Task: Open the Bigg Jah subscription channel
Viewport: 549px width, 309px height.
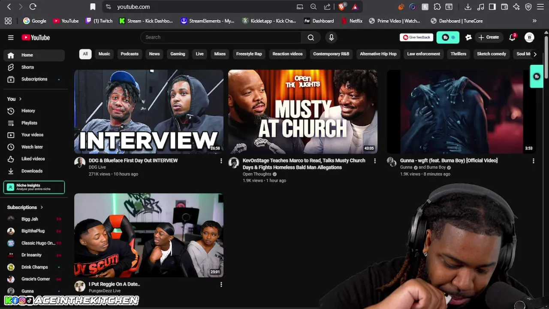Action: point(34,219)
